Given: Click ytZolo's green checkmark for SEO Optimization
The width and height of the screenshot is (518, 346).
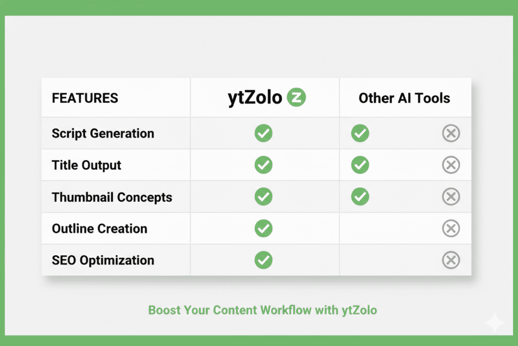Looking at the screenshot, I should pyautogui.click(x=264, y=260).
